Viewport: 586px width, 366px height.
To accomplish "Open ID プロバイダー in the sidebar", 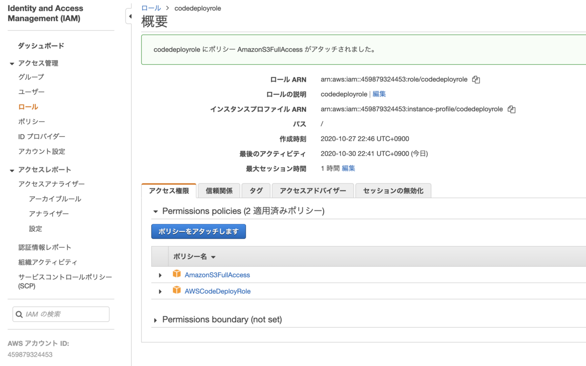I will click(x=42, y=136).
